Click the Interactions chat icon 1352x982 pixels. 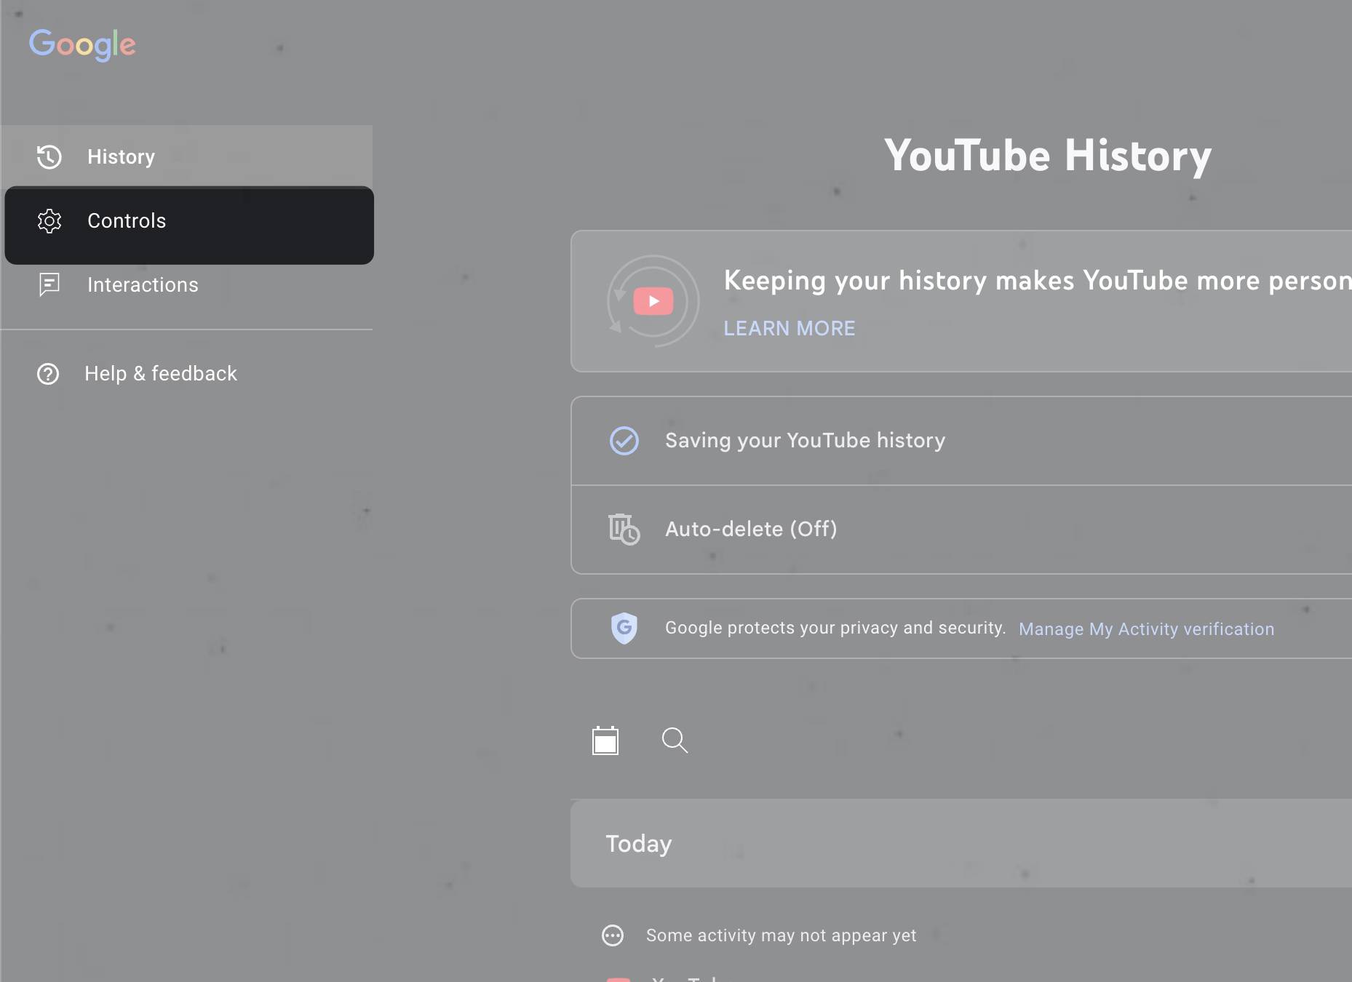[x=49, y=285]
